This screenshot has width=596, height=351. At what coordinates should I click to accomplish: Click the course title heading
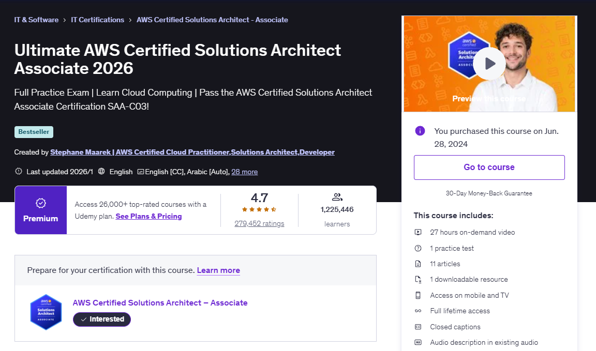point(177,59)
